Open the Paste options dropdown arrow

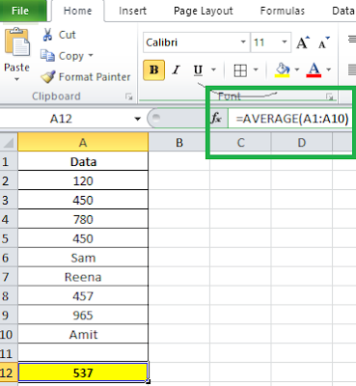pos(16,79)
